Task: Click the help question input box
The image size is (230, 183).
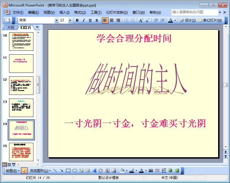Action: 195,12
